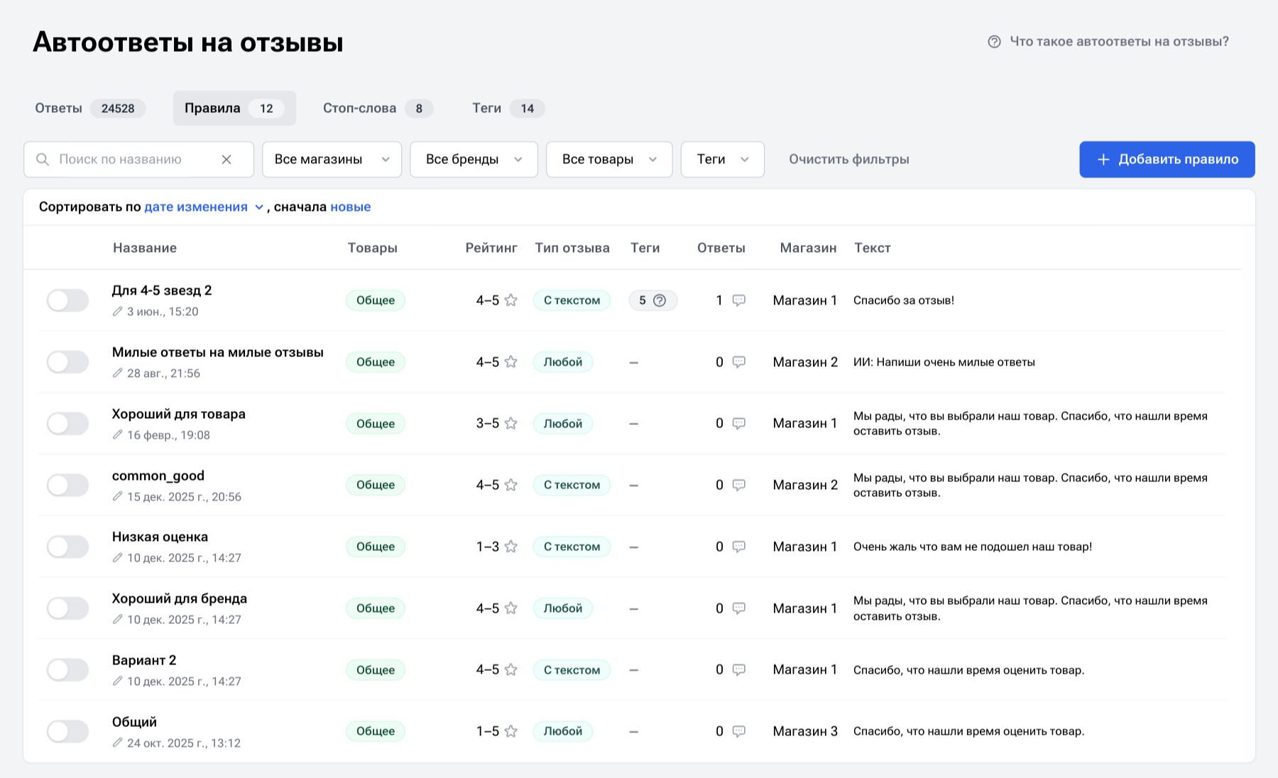Click the Добавить правило button
Viewport: 1278px width, 778px height.
click(x=1167, y=160)
